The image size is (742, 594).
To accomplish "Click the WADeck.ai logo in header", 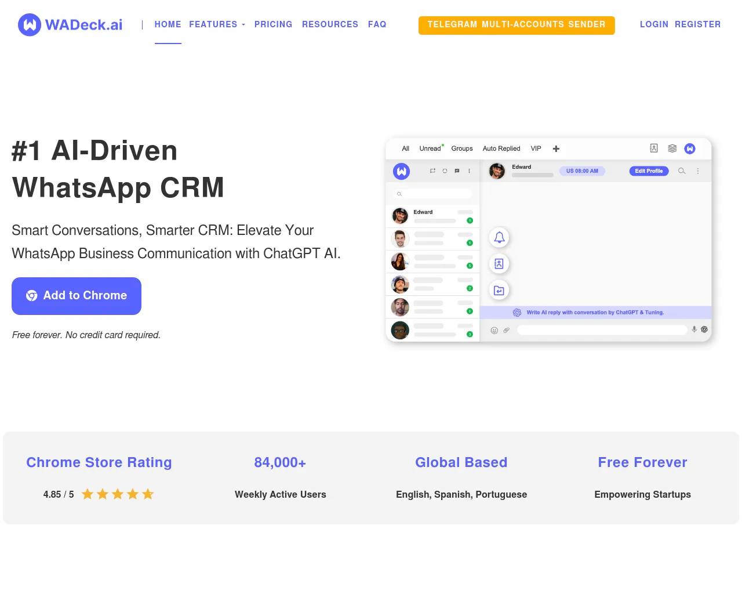I will 70,24.
